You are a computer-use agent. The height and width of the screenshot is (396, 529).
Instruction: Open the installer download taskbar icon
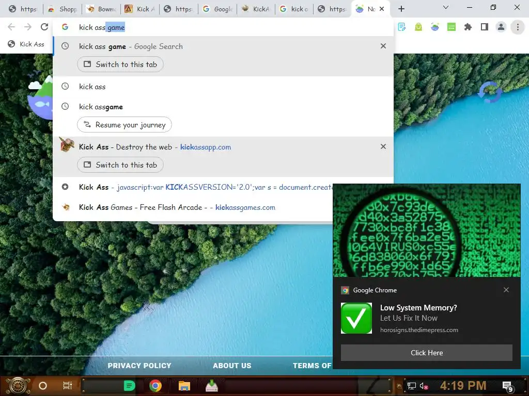point(211,386)
